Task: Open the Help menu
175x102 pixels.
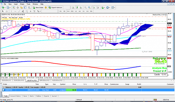Action: click(x=42, y=4)
